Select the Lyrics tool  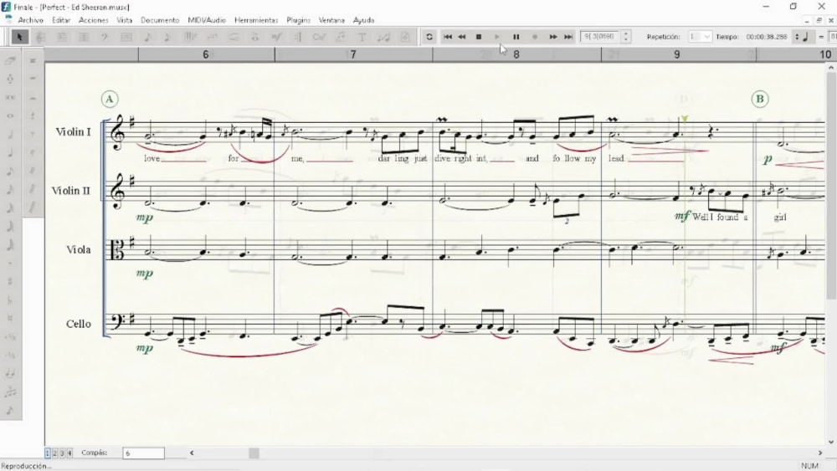tap(341, 37)
